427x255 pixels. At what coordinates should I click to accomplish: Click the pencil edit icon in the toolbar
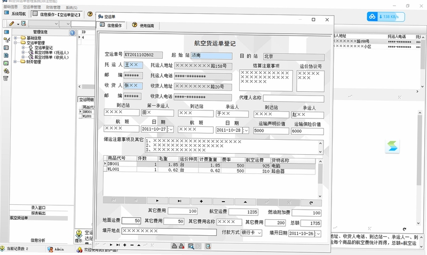(x=12, y=23)
